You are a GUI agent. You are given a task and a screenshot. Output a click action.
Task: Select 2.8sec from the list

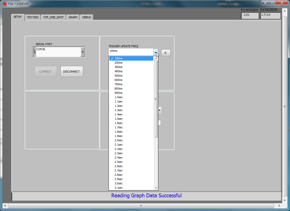coord(131,175)
